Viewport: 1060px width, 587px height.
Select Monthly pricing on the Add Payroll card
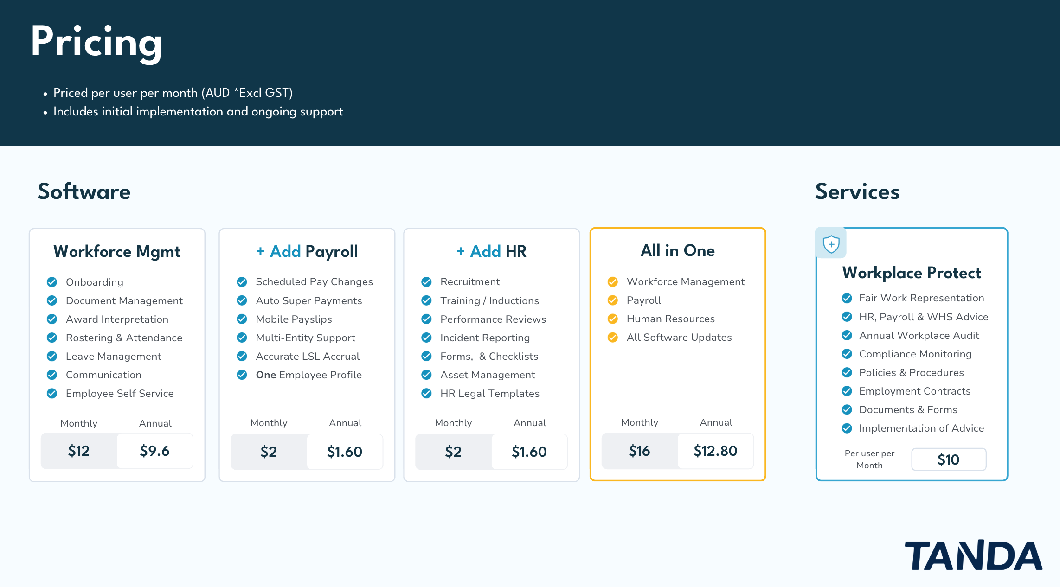click(x=269, y=451)
